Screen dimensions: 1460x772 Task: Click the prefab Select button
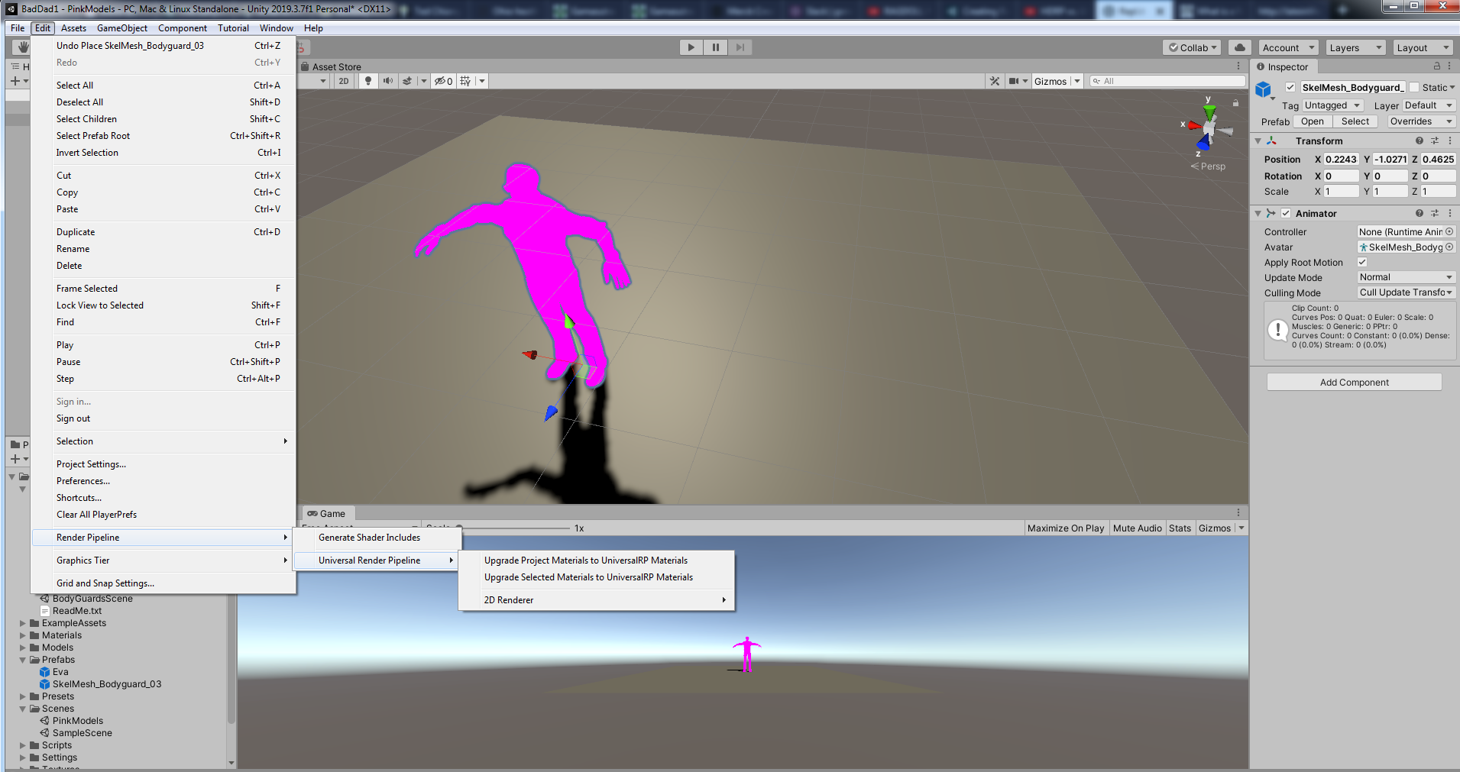pos(1355,121)
